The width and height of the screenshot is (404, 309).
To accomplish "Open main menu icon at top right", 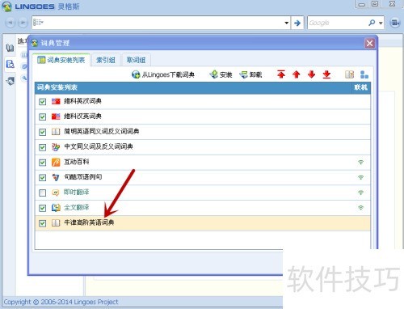I will tap(395, 23).
